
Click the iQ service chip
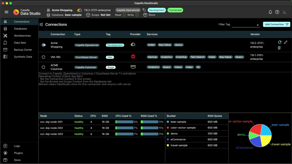pos(198,67)
